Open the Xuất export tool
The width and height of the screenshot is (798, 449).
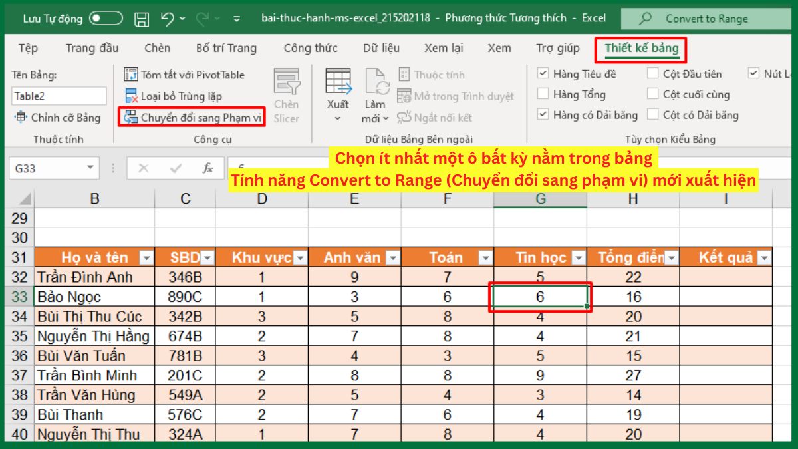(338, 93)
